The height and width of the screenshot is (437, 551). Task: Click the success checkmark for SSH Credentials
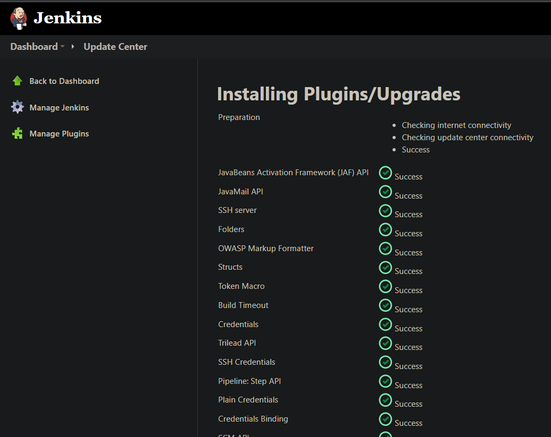pos(386,362)
